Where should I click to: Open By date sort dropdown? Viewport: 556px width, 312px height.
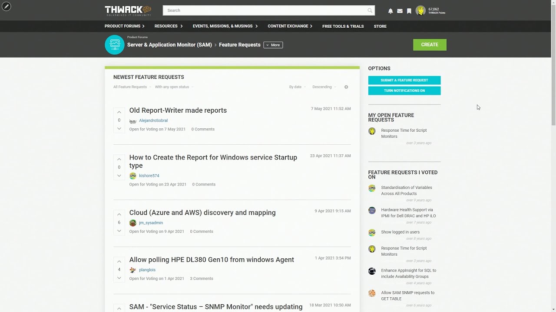[x=297, y=87]
